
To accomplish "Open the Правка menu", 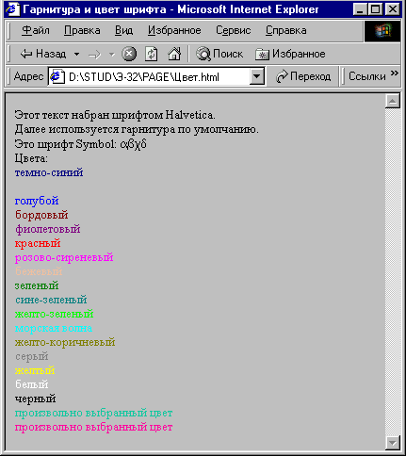I will point(82,30).
